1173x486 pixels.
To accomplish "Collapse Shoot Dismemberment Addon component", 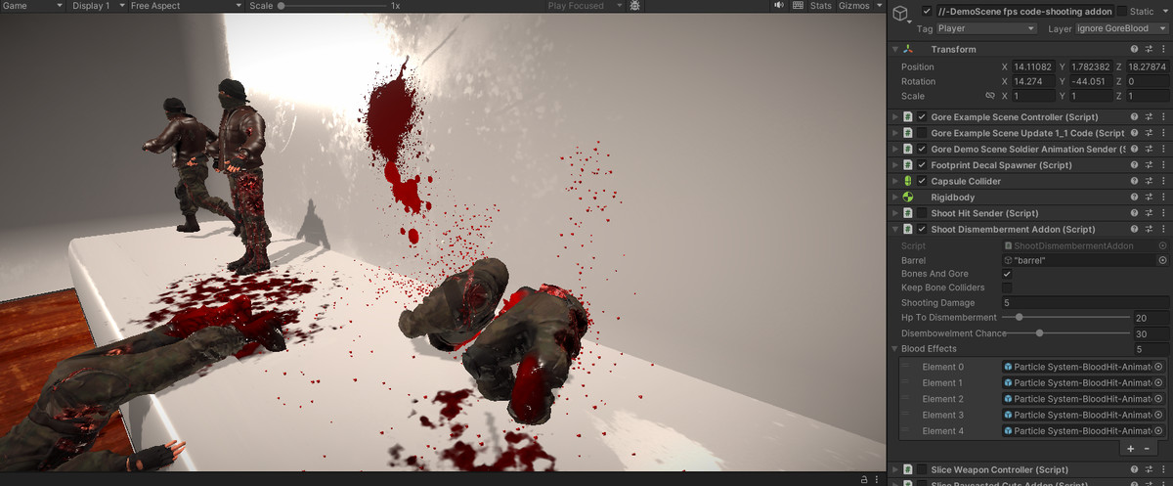I will [894, 229].
